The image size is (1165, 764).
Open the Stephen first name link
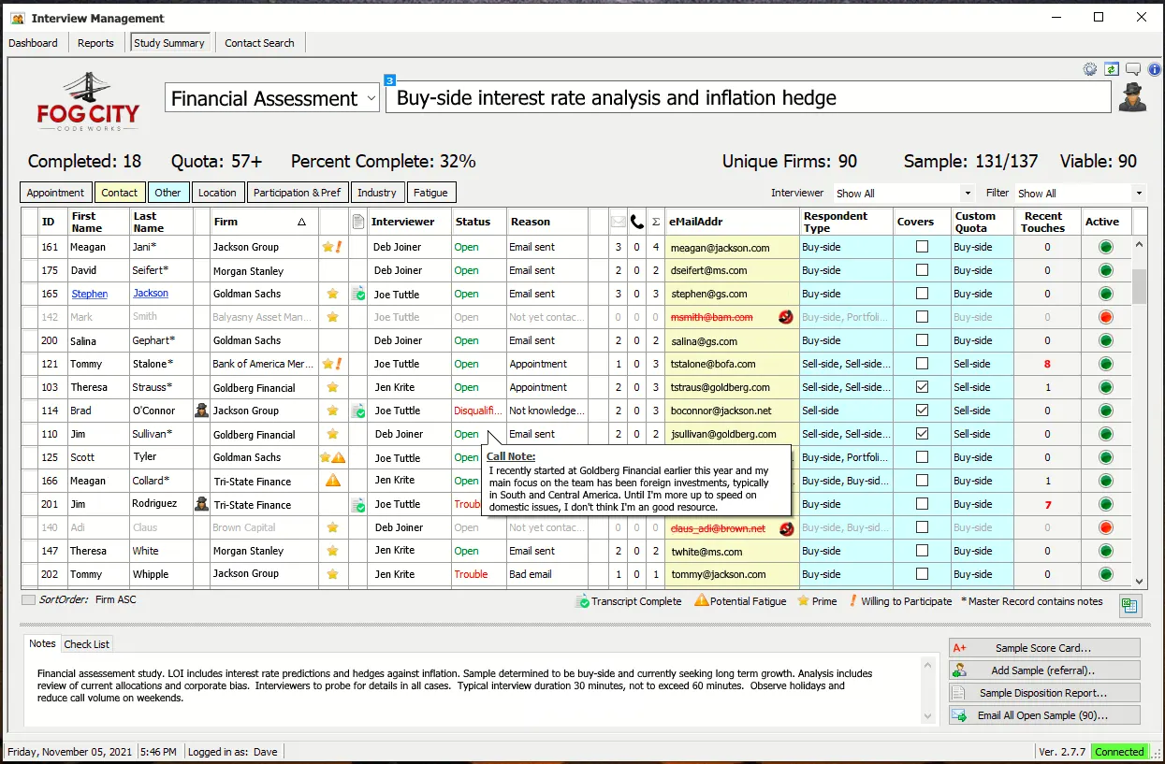tap(90, 294)
